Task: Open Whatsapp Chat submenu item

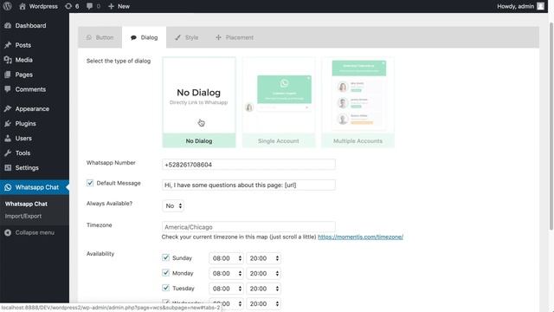Action: click(26, 204)
